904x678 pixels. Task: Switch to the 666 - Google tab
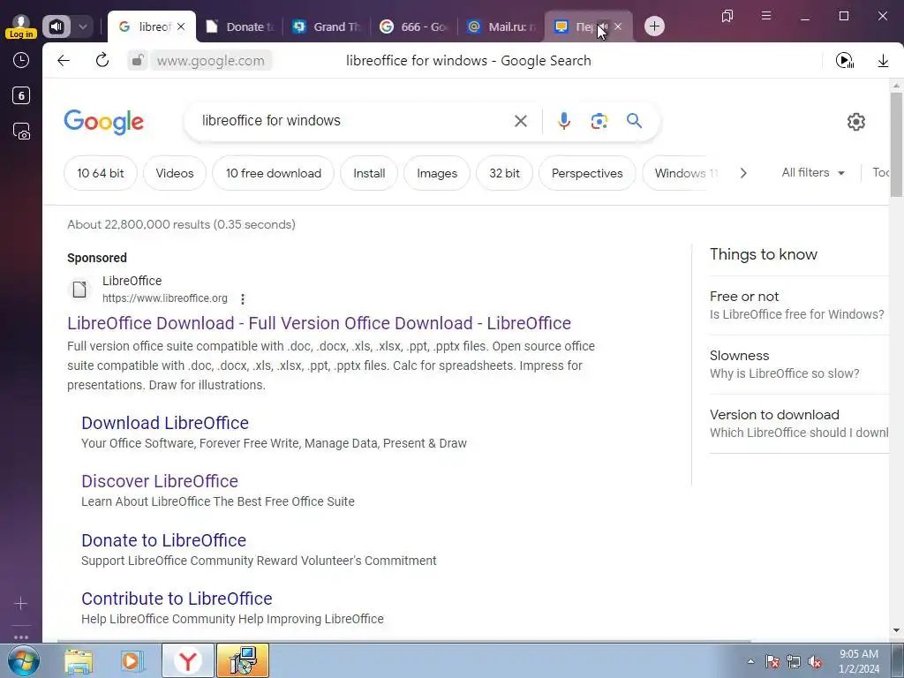point(414,26)
